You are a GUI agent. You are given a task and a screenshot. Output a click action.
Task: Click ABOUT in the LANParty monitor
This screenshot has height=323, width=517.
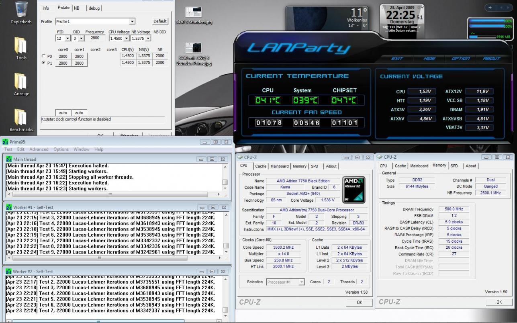[492, 59]
